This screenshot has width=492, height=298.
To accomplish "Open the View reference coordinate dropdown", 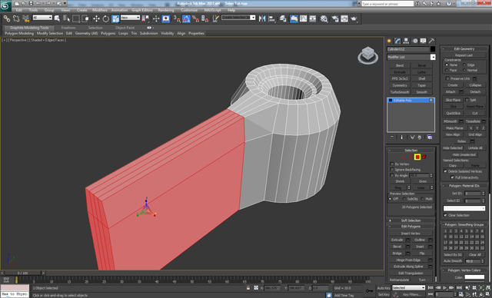I will click(130, 18).
